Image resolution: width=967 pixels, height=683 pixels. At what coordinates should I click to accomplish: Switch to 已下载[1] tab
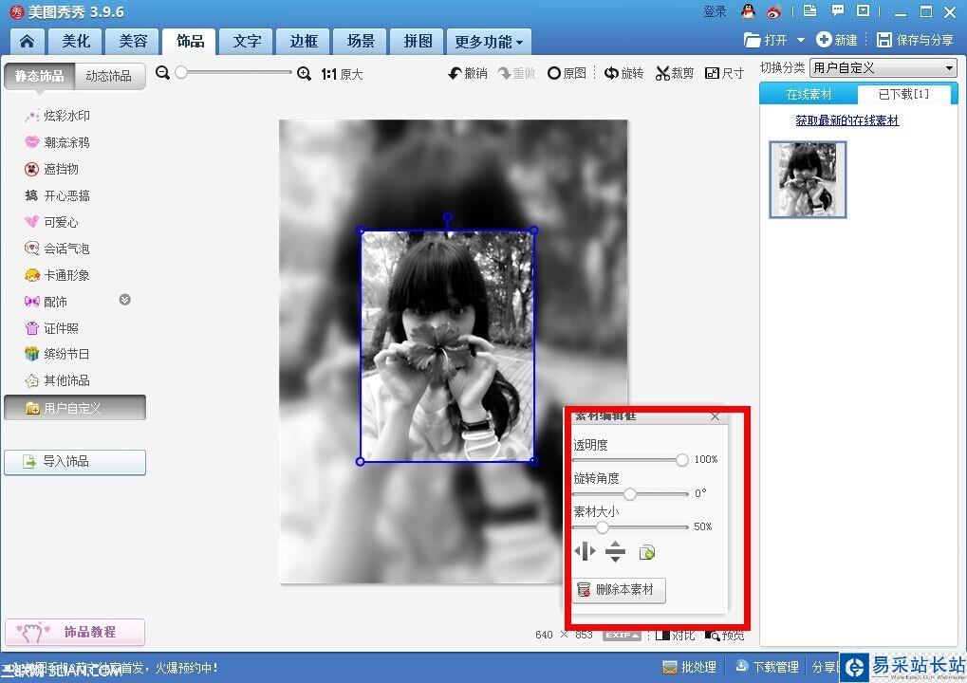pos(903,94)
